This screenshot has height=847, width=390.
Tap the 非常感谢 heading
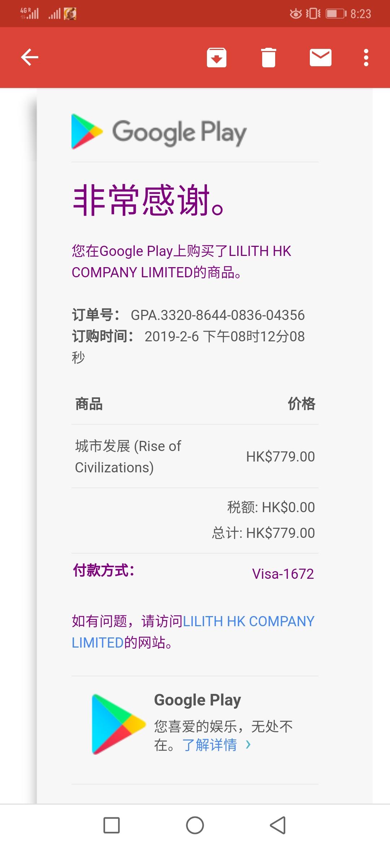coord(149,200)
